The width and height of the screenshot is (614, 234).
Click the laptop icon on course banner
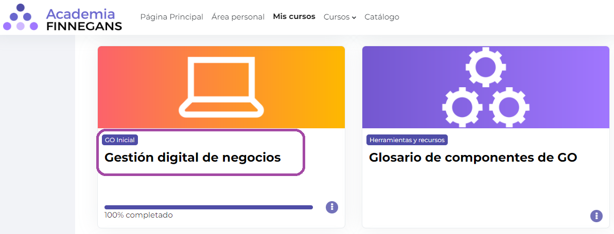221,86
